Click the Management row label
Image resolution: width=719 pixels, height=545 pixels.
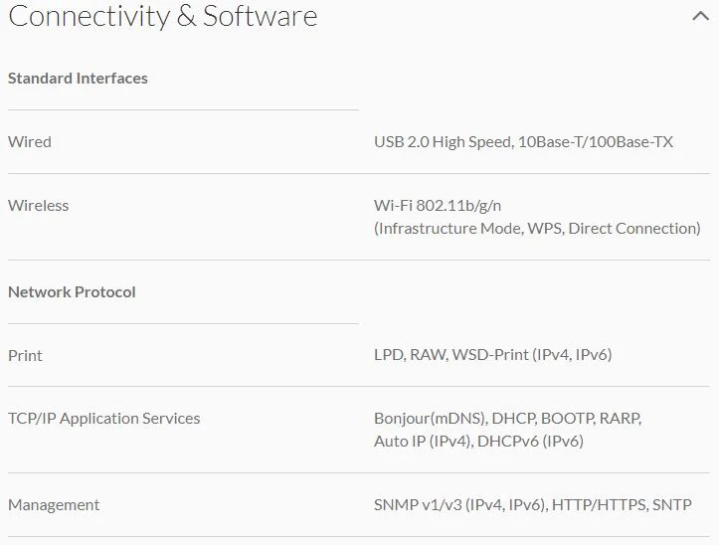pyautogui.click(x=54, y=505)
